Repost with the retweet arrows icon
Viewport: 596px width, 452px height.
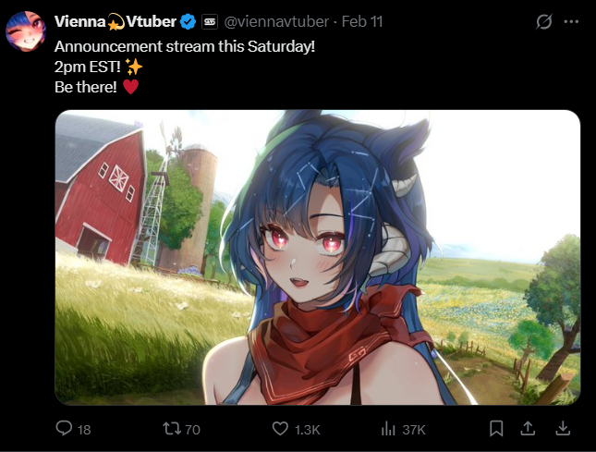click(172, 429)
